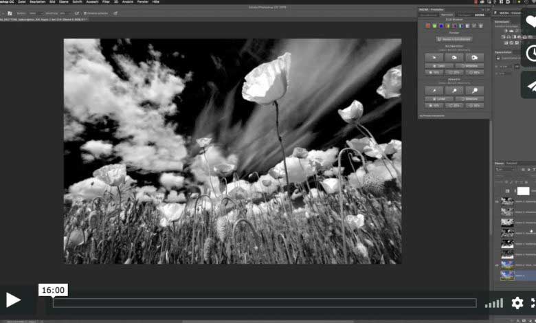Click the open document tab title
The image size is (536, 323).
point(43,19)
